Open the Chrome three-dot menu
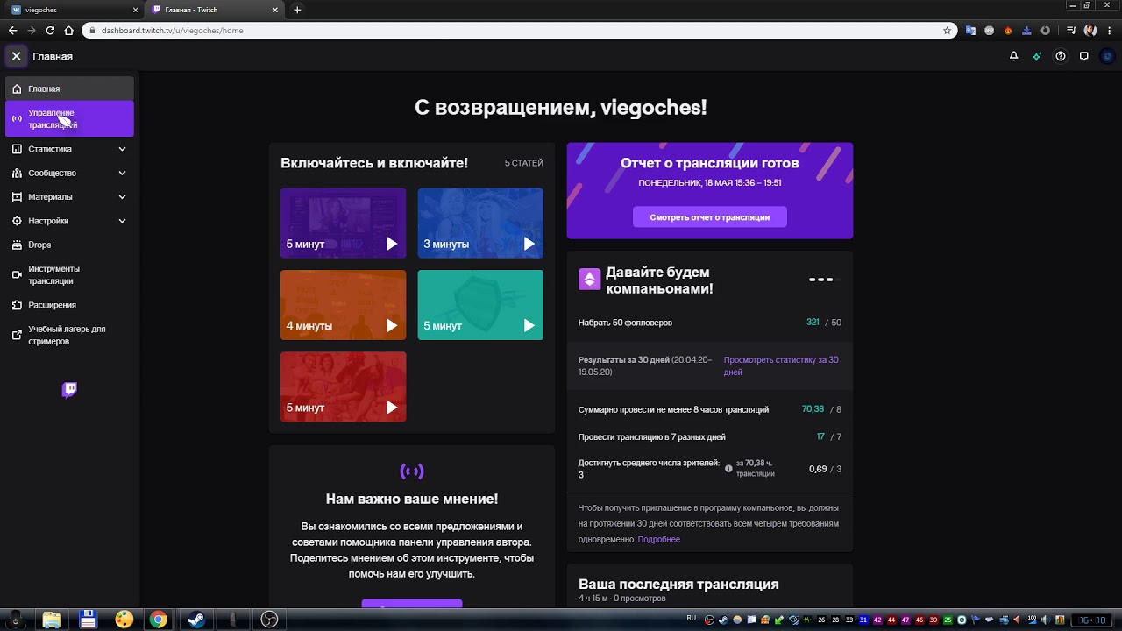Viewport: 1122px width, 631px height. pyautogui.click(x=1110, y=31)
